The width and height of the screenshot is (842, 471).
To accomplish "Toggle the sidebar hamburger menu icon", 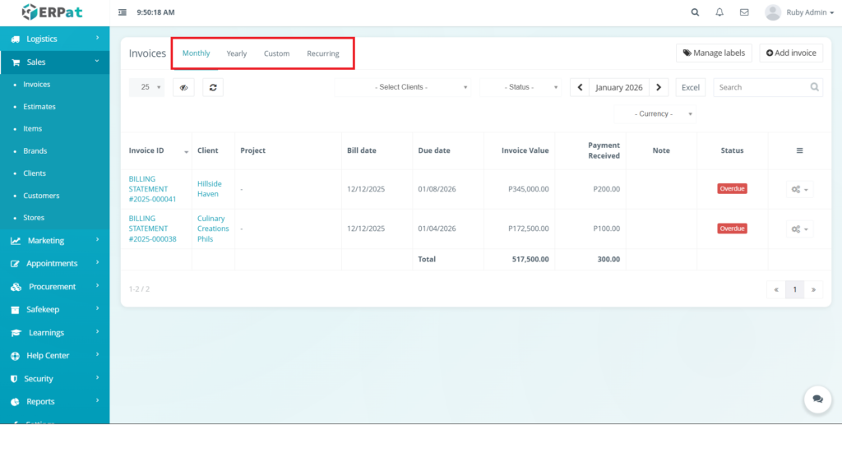I will pyautogui.click(x=123, y=12).
